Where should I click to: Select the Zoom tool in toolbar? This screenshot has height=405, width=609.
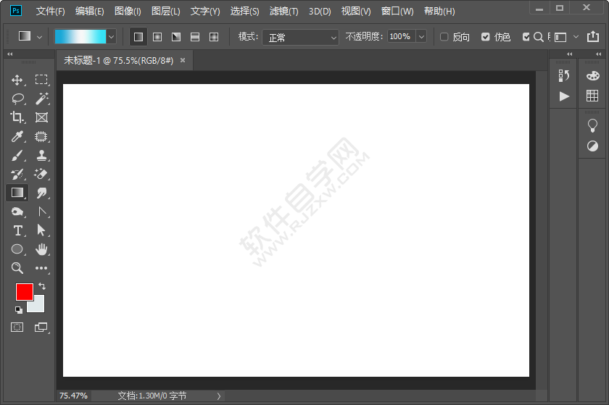tap(17, 268)
